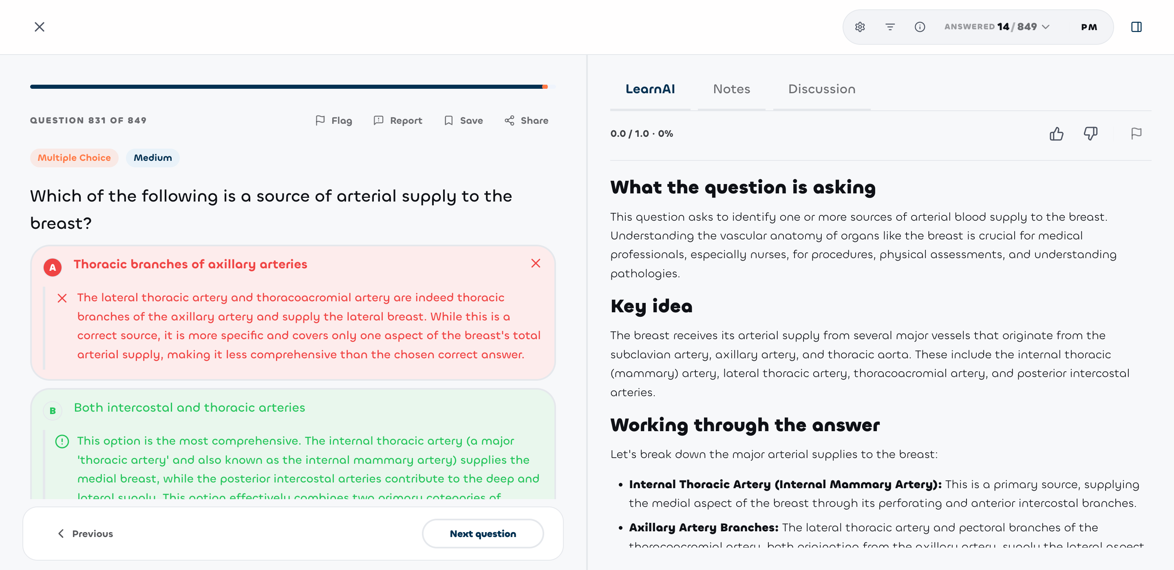Viewport: 1174px width, 570px height.
Task: Click the red X icon beside option A explanation
Action: [62, 298]
